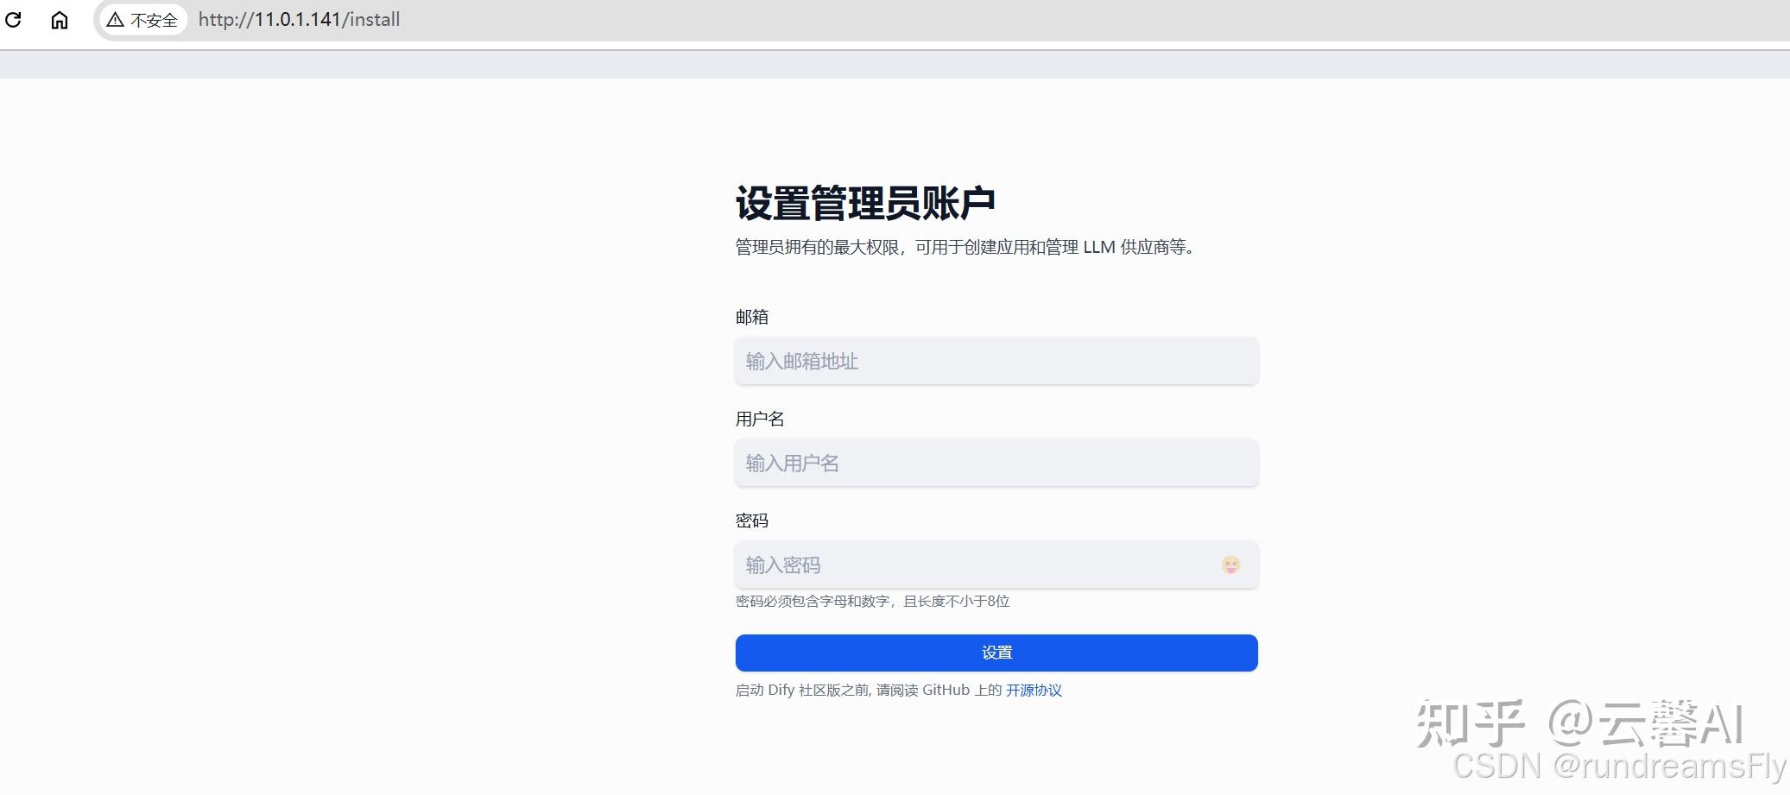Focus the 输入用户名 username input
This screenshot has width=1790, height=795.
(996, 463)
